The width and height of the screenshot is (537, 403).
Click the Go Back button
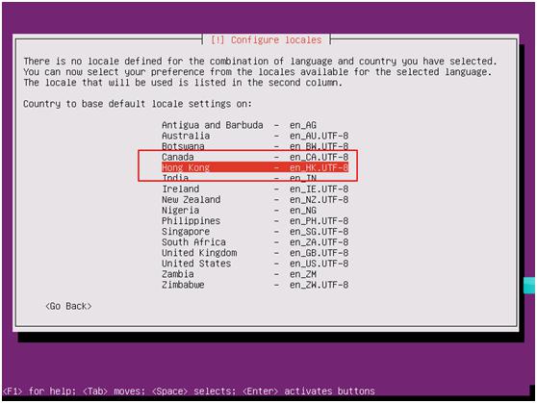(68, 306)
